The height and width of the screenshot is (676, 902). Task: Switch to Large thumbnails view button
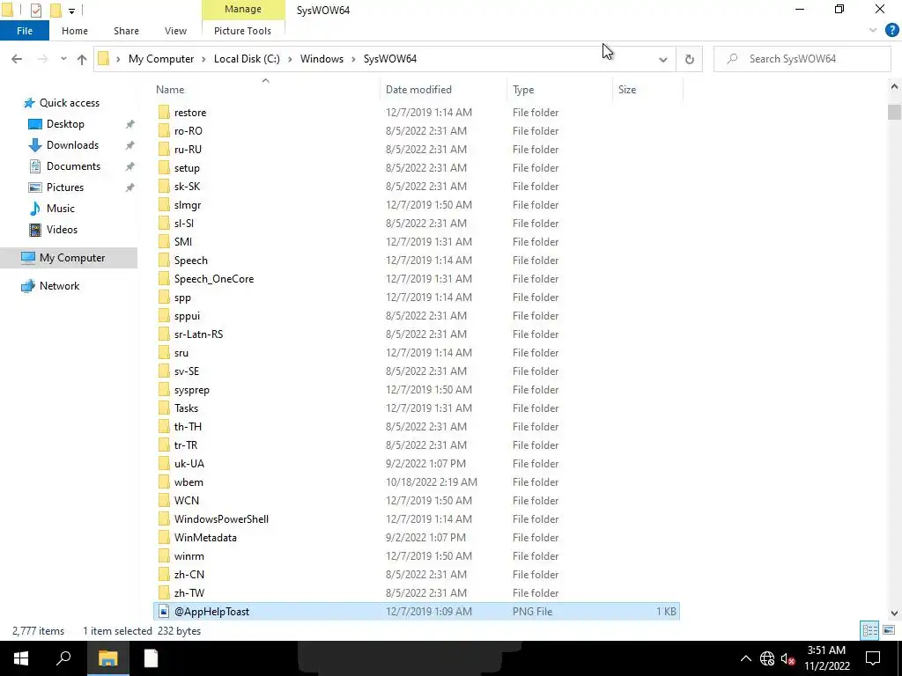tap(889, 630)
